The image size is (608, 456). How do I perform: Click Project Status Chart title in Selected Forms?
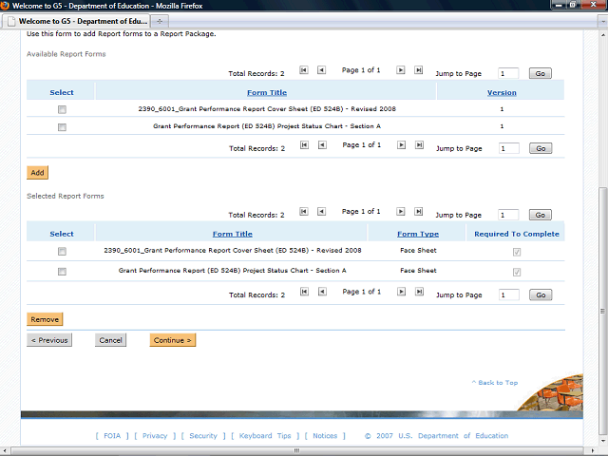232,270
